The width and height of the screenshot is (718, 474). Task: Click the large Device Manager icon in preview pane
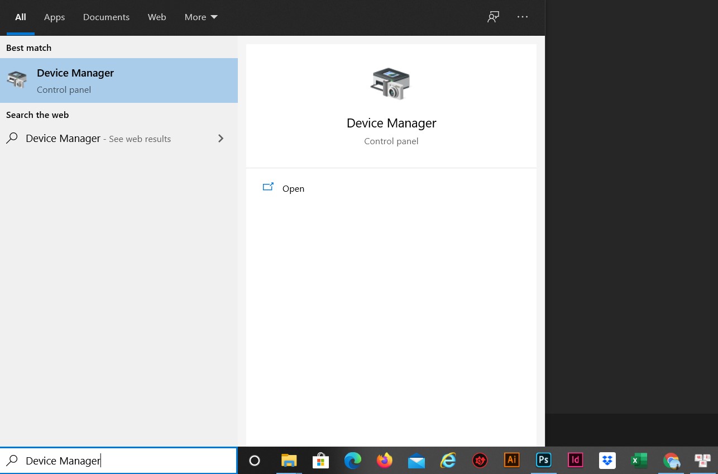(x=391, y=84)
